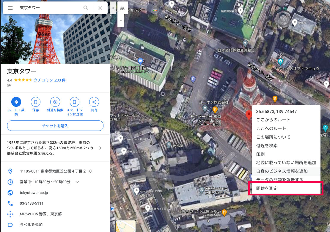Click the address 〒105-0011 芝公園 text
The image size is (330, 232).
(x=56, y=171)
